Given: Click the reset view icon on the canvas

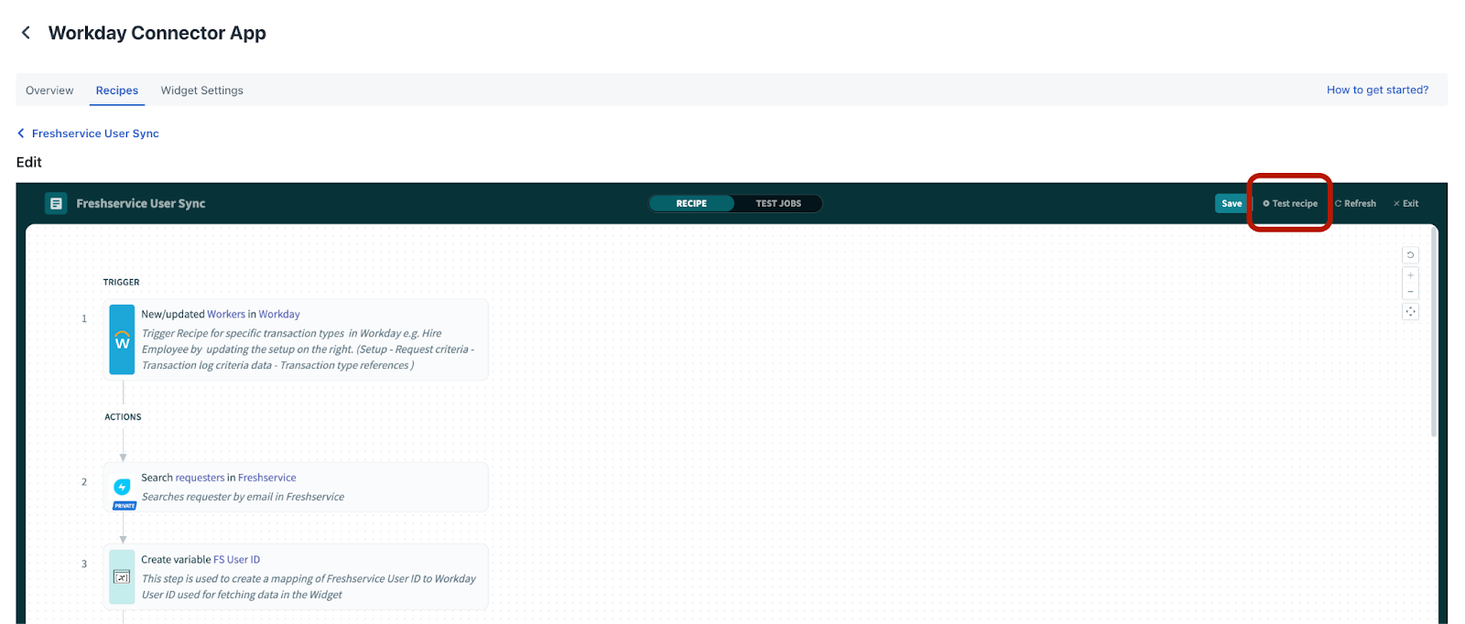Looking at the screenshot, I should (x=1410, y=255).
